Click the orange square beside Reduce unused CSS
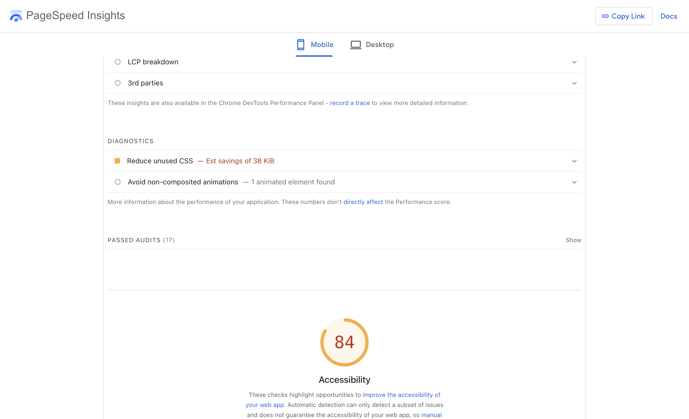 117,161
